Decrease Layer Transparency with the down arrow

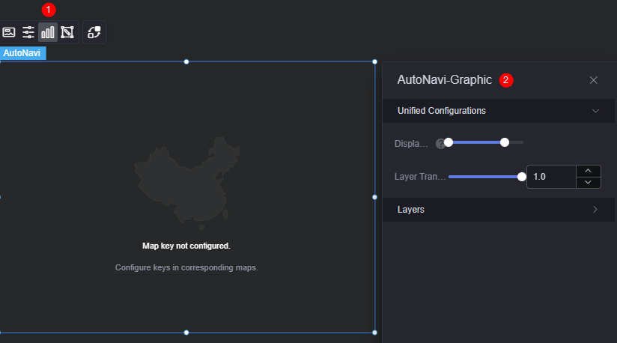pos(589,183)
